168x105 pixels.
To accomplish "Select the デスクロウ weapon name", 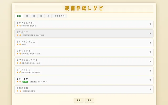I will [22, 32].
